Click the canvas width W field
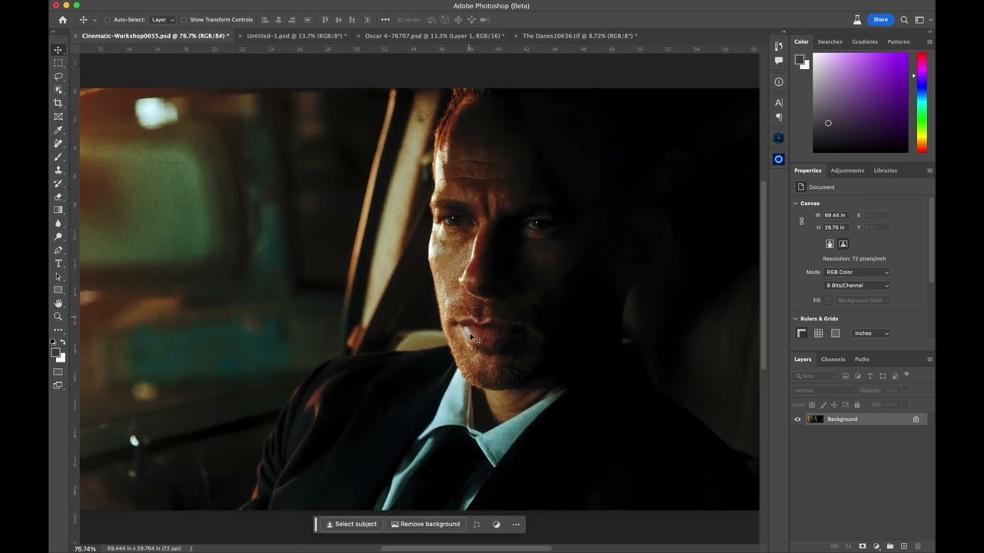The height and width of the screenshot is (553, 984). (x=836, y=215)
